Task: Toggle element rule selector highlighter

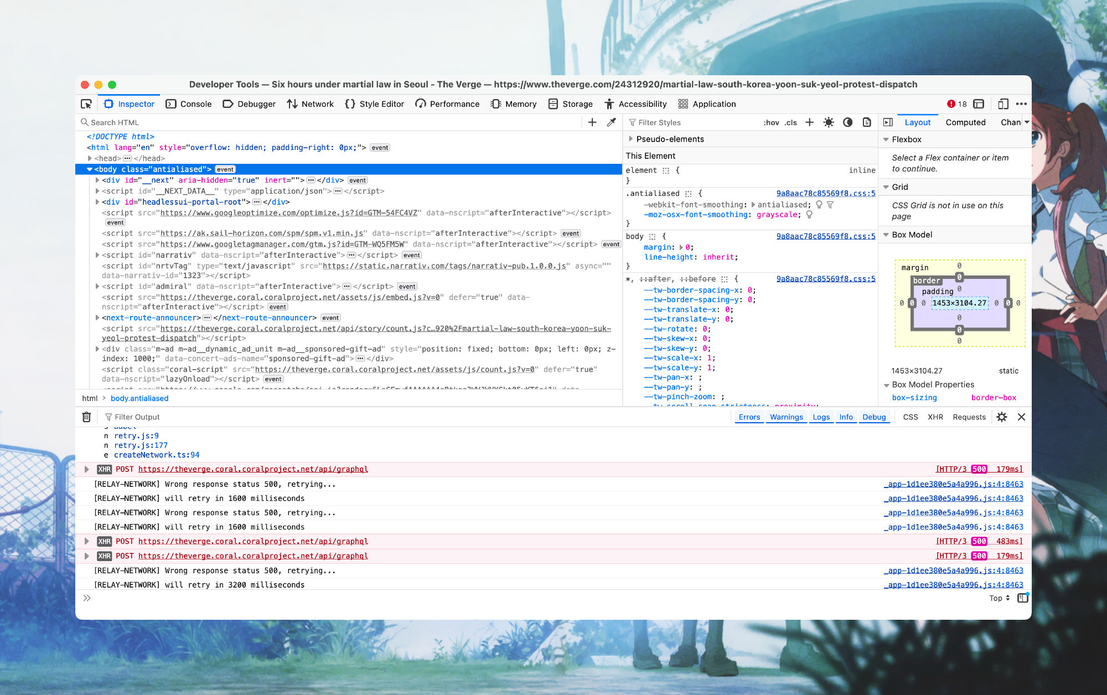Action: click(x=666, y=170)
